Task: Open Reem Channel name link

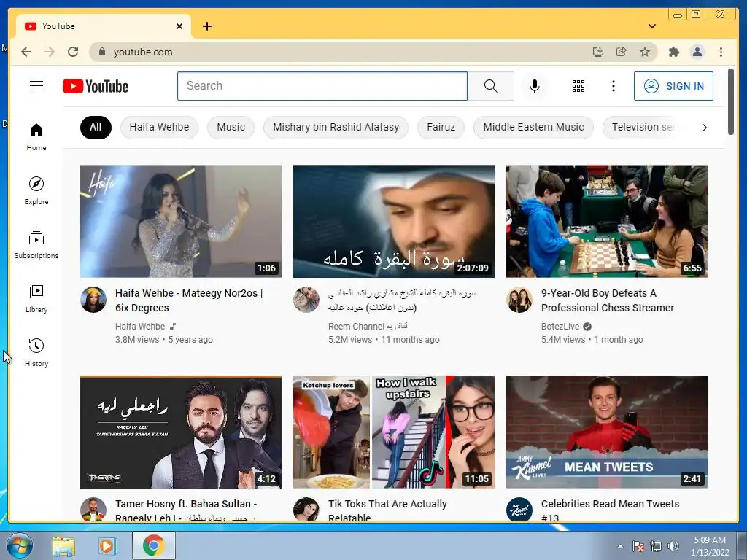Action: [368, 326]
